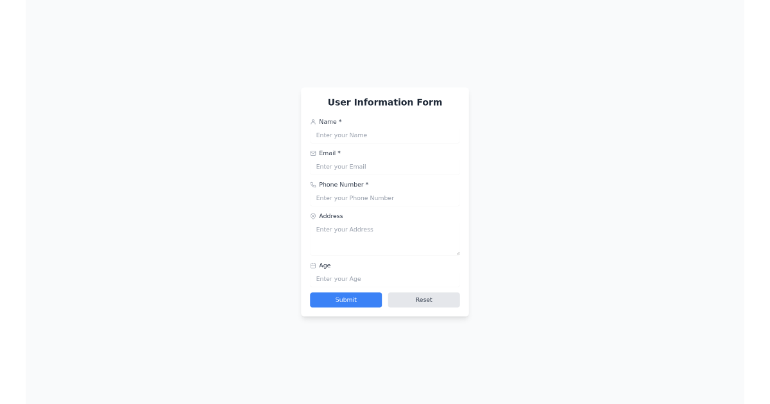Click the Enter your Phone Number field
770x404 pixels.
pyautogui.click(x=385, y=198)
